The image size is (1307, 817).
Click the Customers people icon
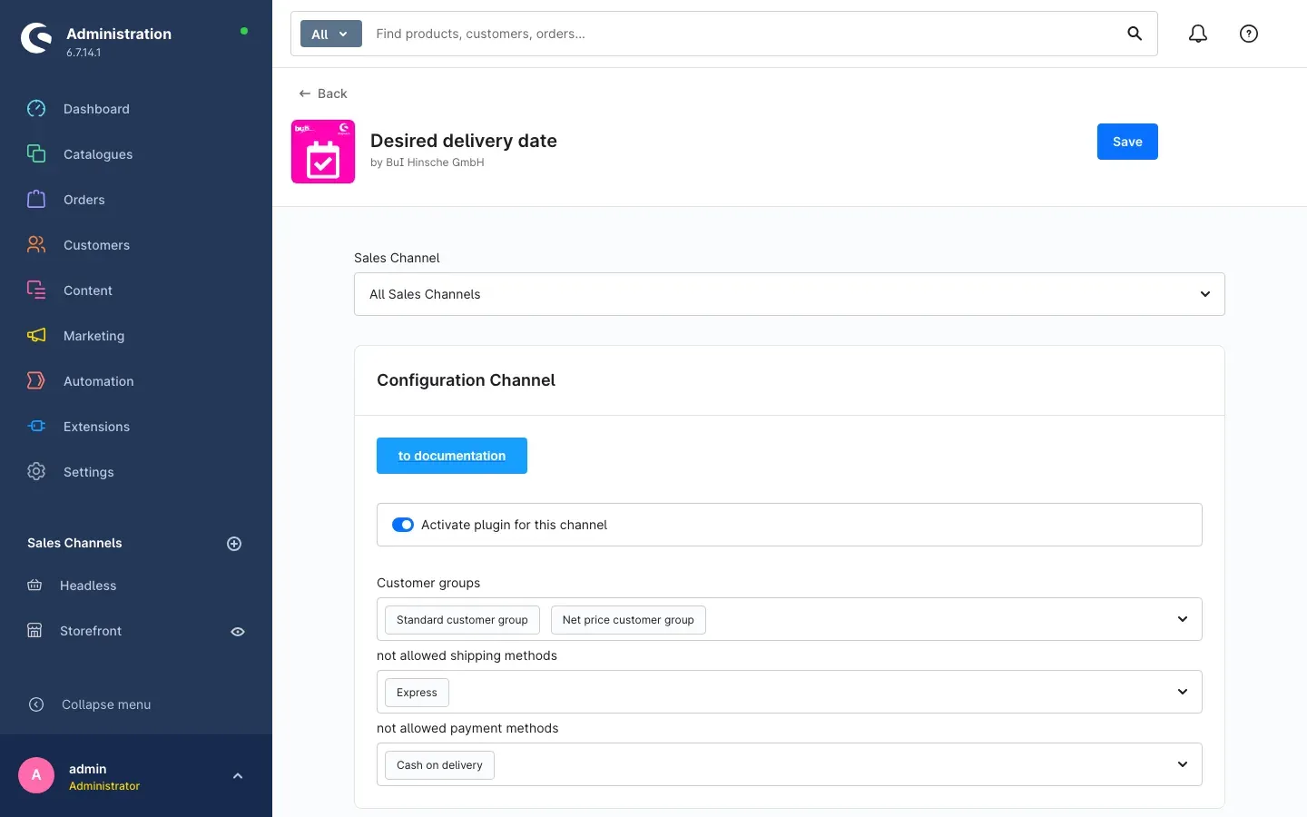[x=36, y=245]
